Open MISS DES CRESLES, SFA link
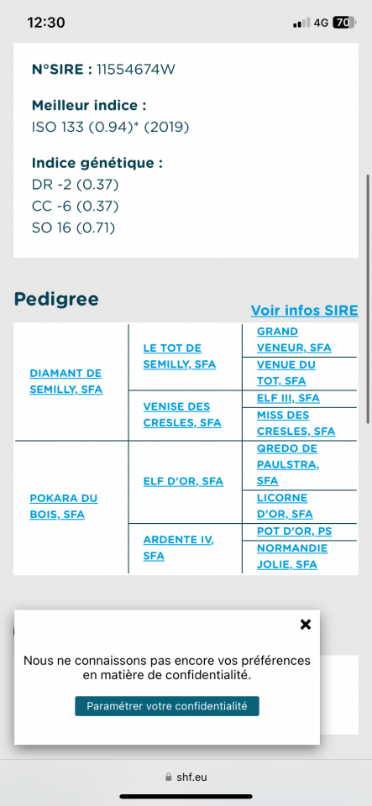This screenshot has height=806, width=372. tap(296, 423)
